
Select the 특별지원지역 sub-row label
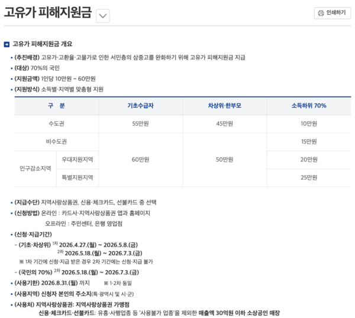coord(78,177)
